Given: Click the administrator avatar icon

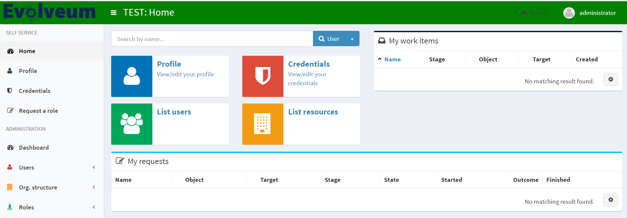Looking at the screenshot, I should 569,13.
